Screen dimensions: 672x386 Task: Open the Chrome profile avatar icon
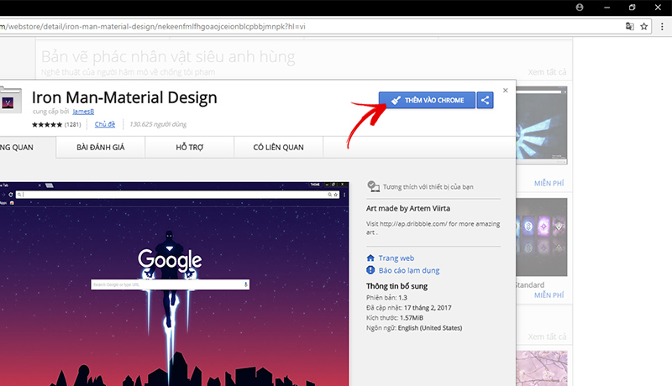click(580, 8)
